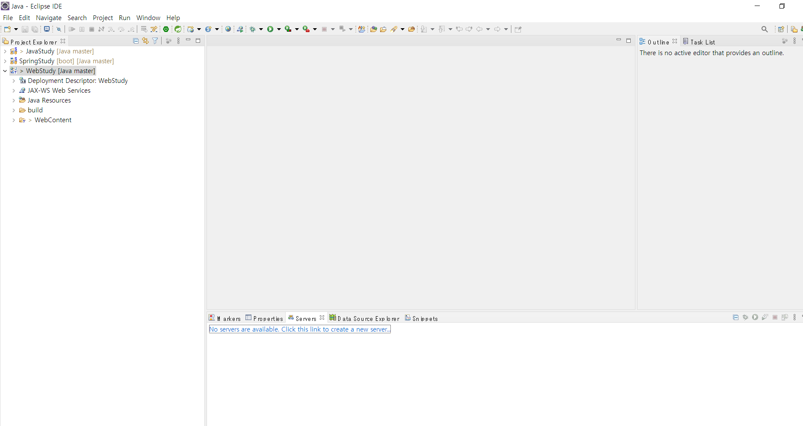Click the green Run button in toolbar

point(270,29)
